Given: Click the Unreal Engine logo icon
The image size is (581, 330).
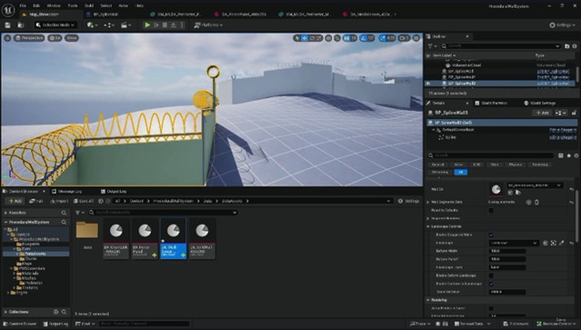Looking at the screenshot, I should [x=8, y=10].
